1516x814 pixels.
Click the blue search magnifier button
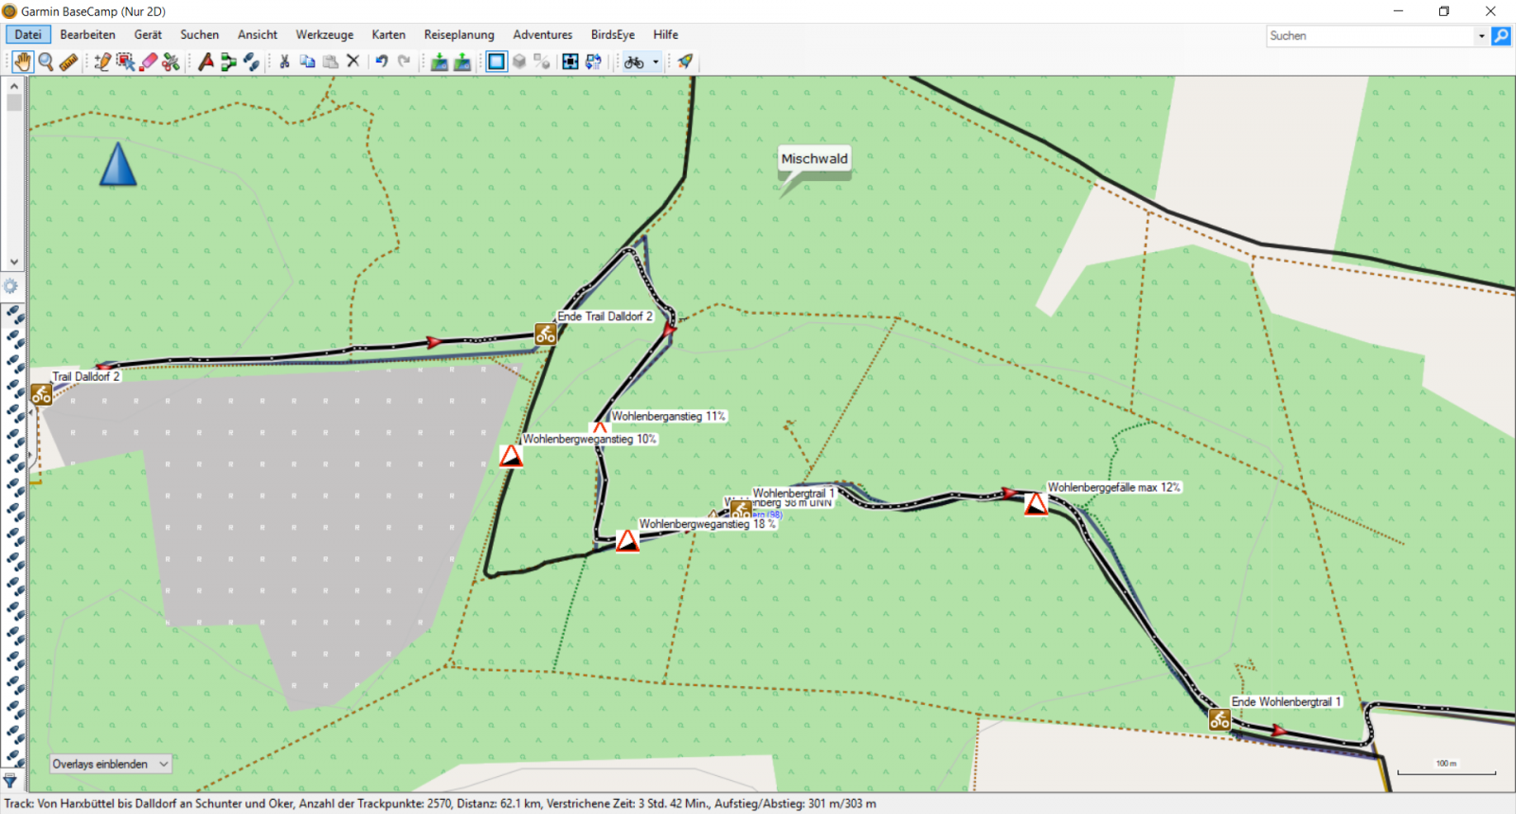[x=1502, y=36]
